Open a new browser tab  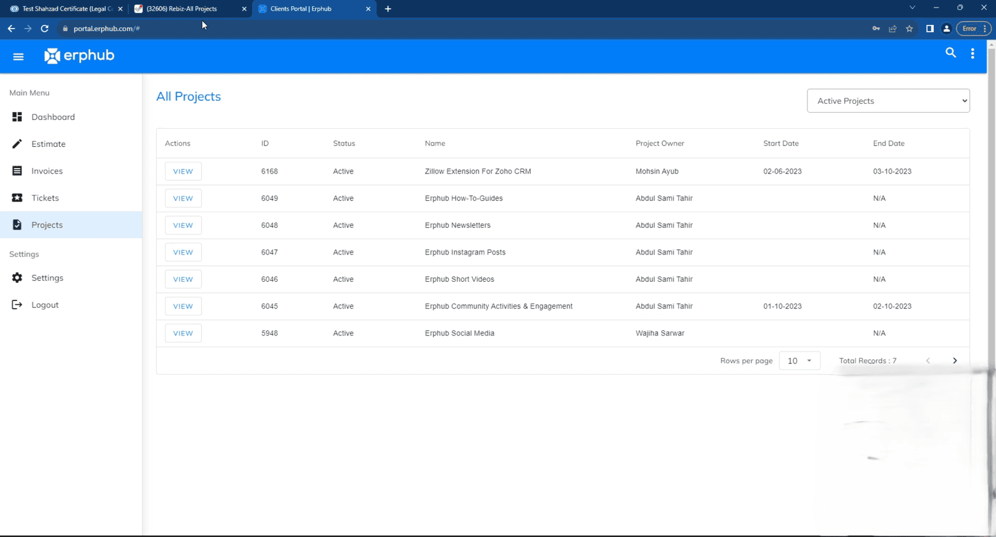(x=388, y=9)
